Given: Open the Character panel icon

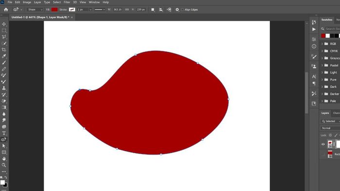Looking at the screenshot, I should [x=314, y=77].
